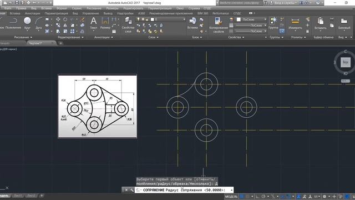Select the Mirror tool in Редактирование
355x200 pixels.
(65, 26)
